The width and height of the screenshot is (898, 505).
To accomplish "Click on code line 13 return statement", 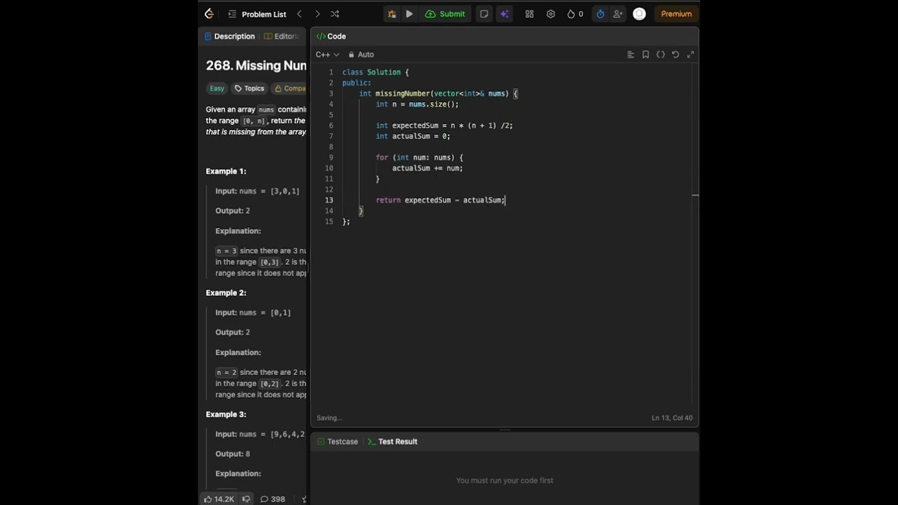I will click(440, 200).
